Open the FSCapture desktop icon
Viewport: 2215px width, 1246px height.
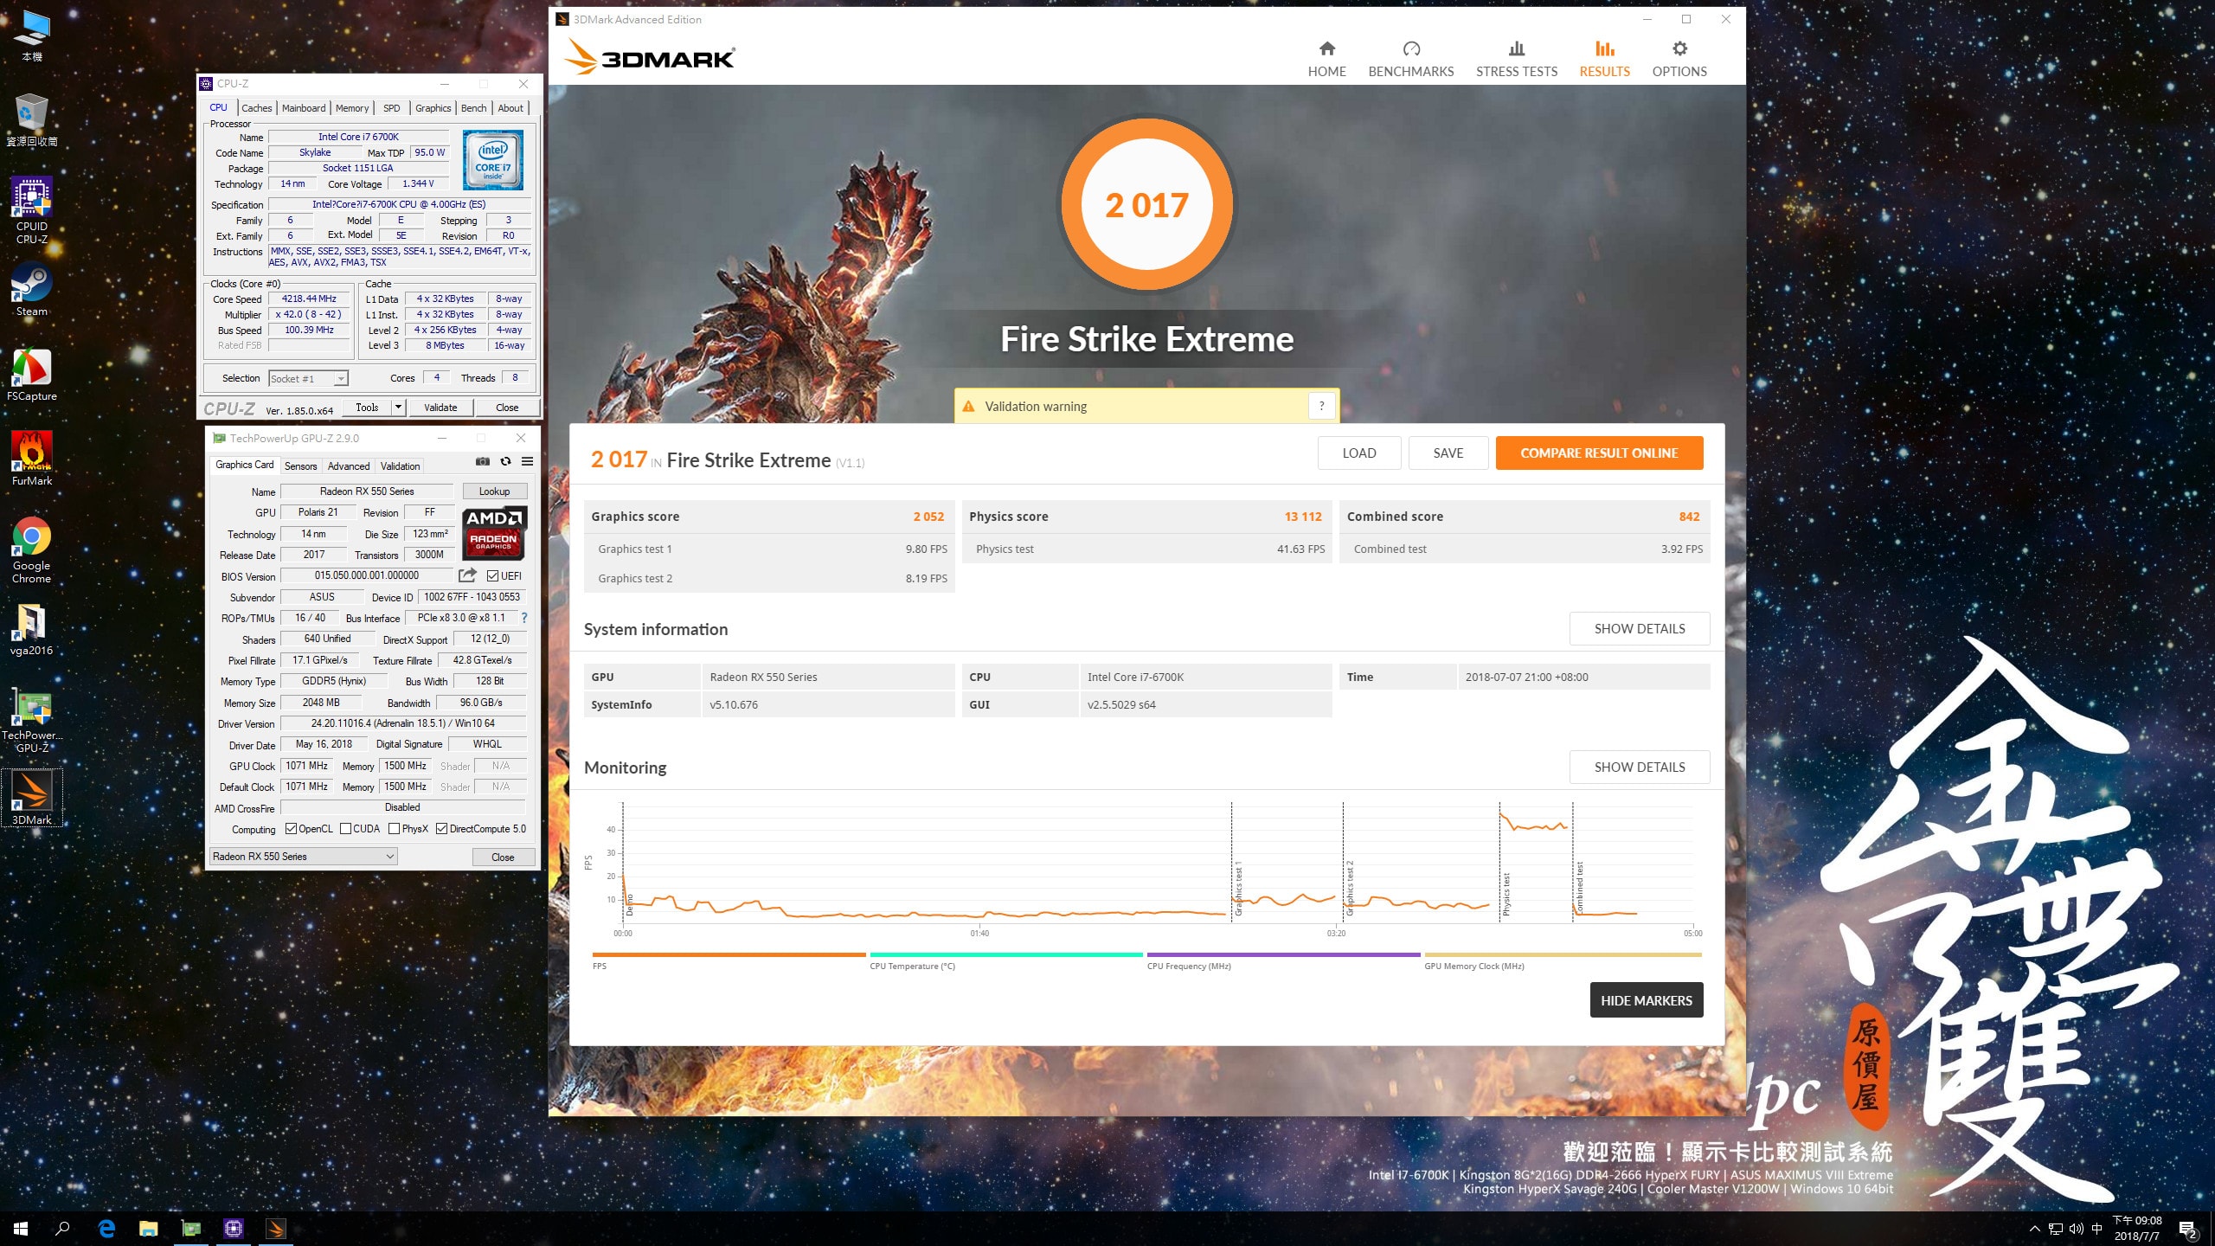click(31, 375)
